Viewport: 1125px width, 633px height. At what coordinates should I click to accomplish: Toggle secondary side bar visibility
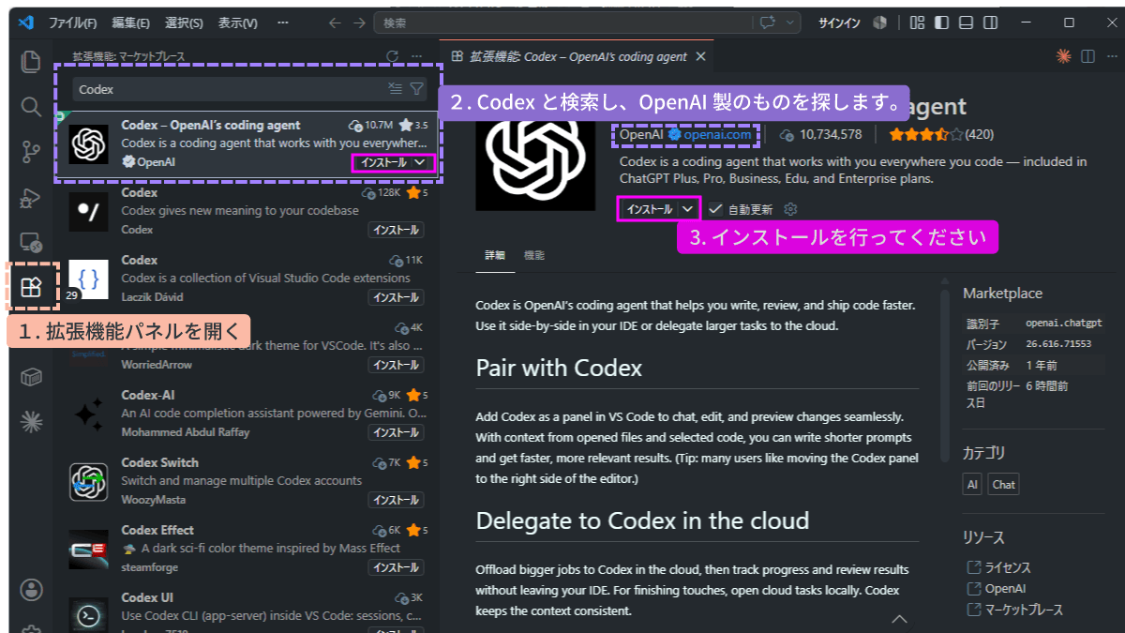point(991,23)
